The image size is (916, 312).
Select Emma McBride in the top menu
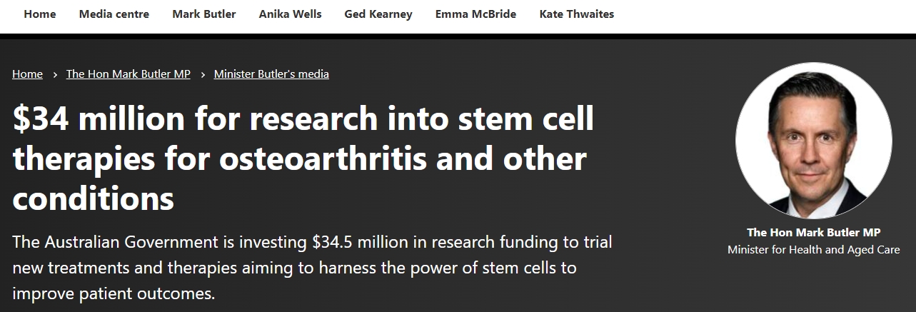(475, 14)
